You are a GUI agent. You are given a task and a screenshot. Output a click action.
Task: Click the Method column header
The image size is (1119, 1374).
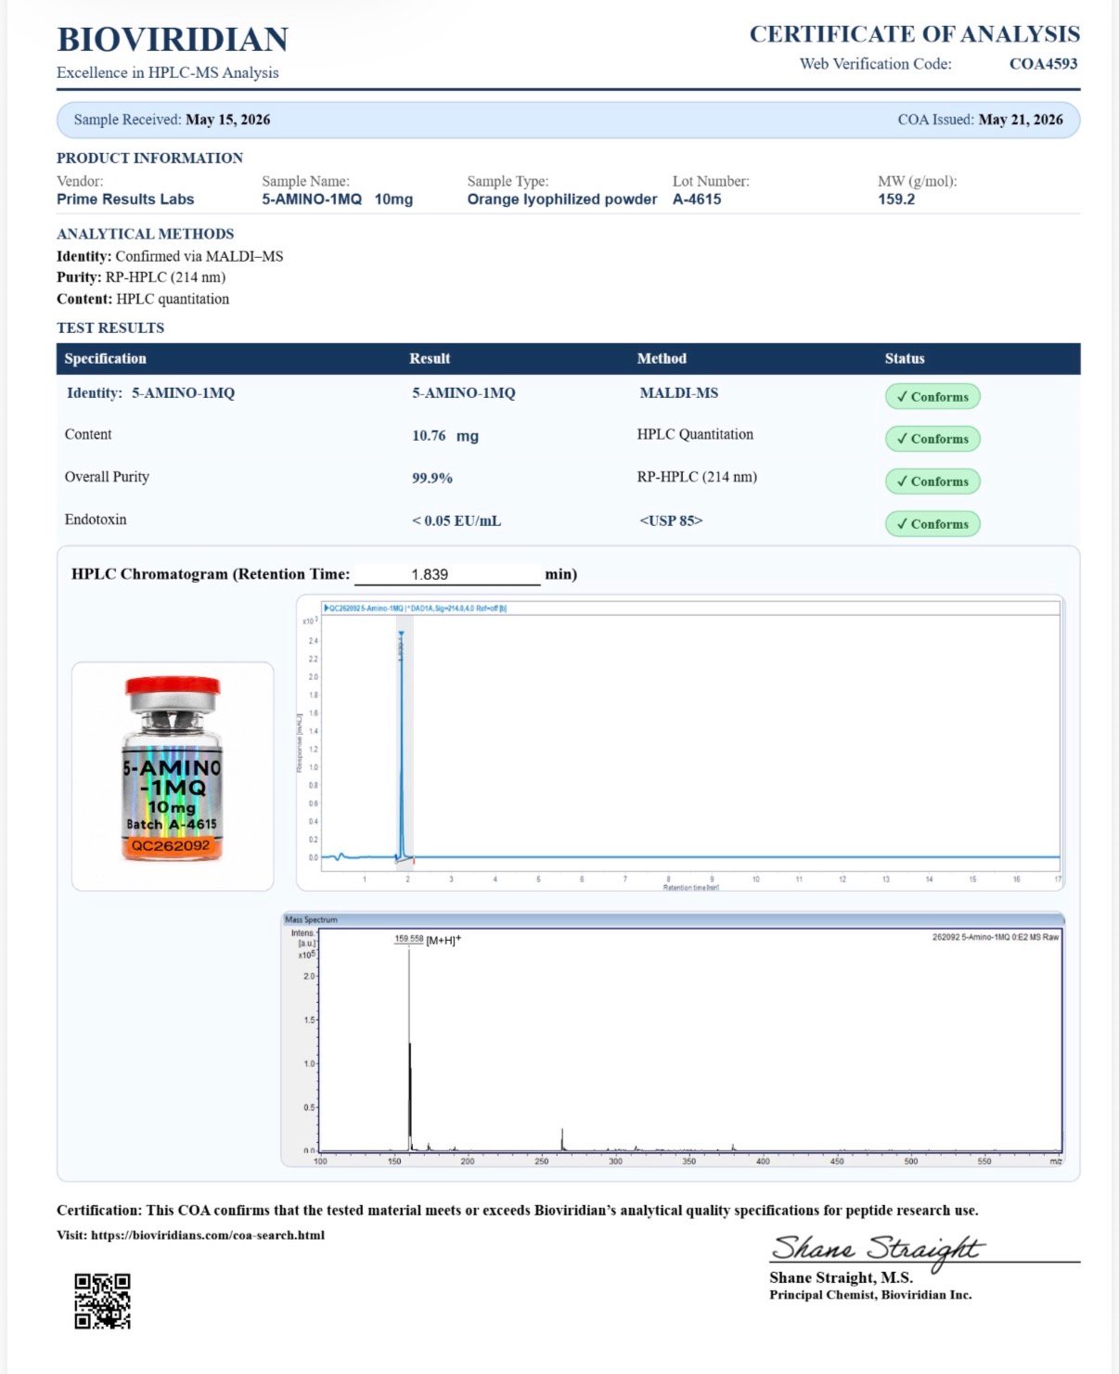[x=662, y=358]
